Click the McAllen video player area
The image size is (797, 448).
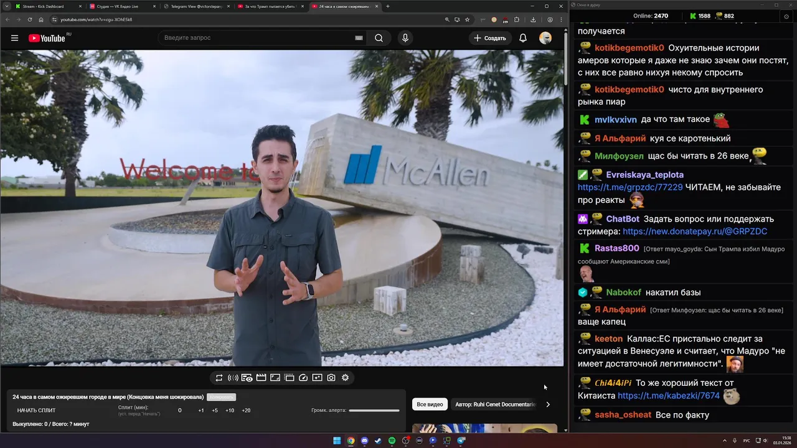pyautogui.click(x=281, y=208)
